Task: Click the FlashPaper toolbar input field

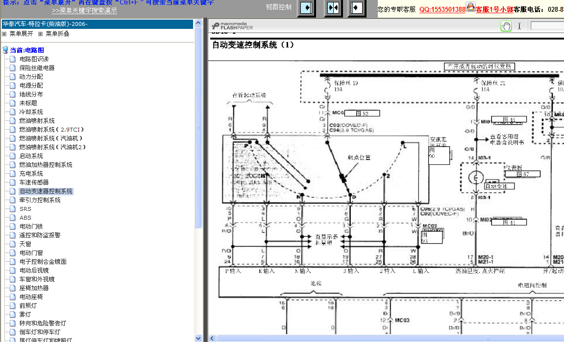Action: click(x=547, y=26)
